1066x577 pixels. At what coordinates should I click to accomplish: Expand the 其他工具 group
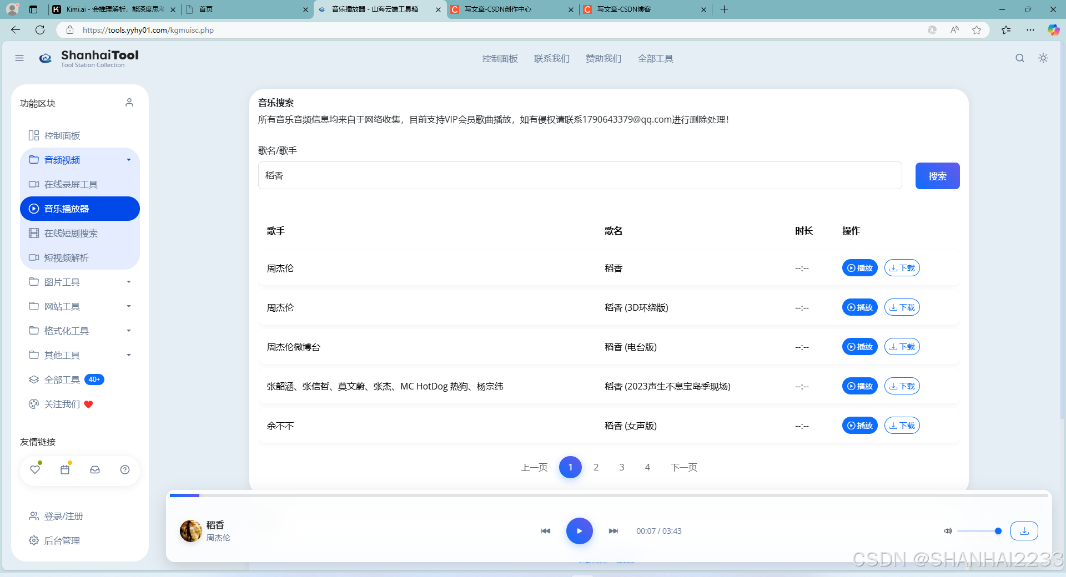point(80,355)
